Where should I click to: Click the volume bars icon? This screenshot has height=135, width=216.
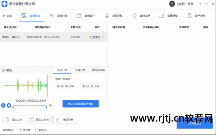point(161,16)
